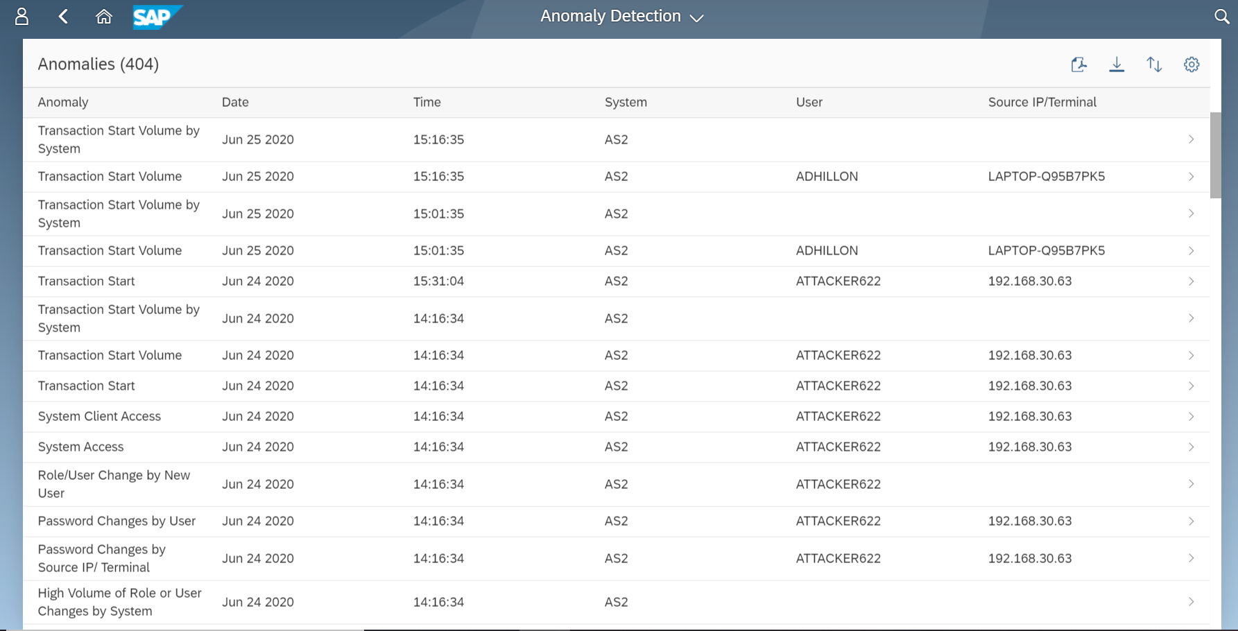Open the Password Changes by User row chevron

pos(1190,521)
